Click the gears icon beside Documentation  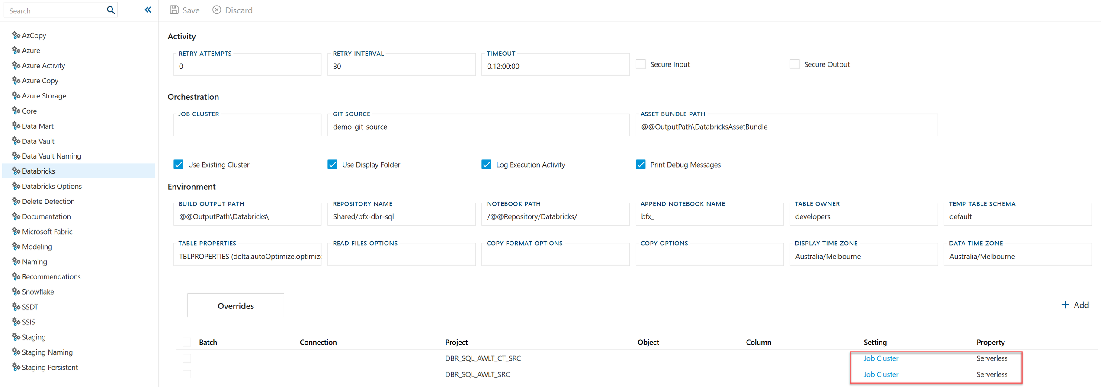(x=16, y=216)
